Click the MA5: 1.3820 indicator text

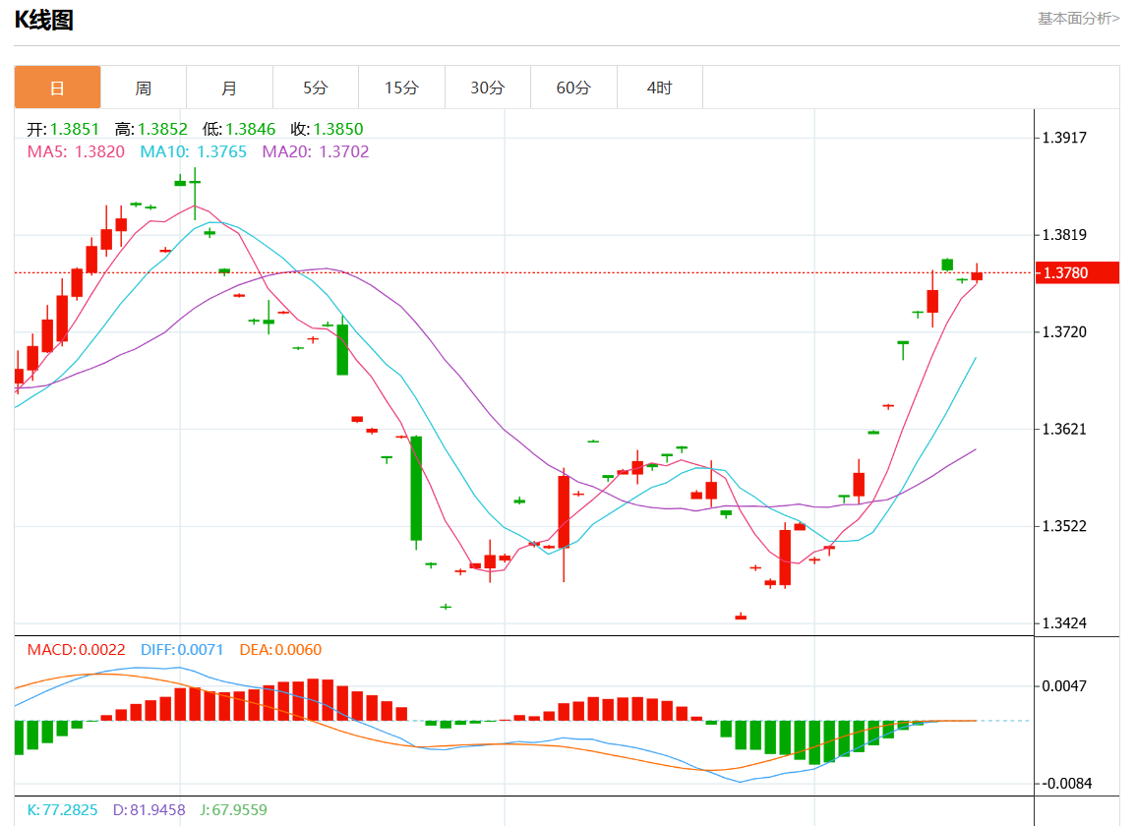(x=76, y=151)
